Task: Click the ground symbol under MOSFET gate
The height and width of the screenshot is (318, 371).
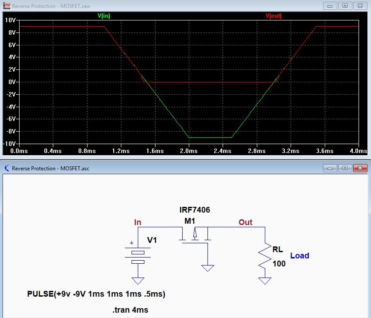Action: pyautogui.click(x=208, y=268)
